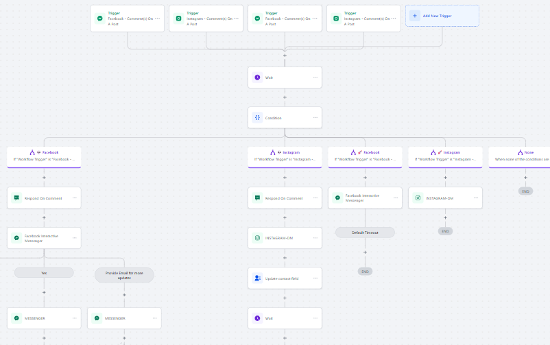Click the Add New Trigger button

tap(442, 16)
